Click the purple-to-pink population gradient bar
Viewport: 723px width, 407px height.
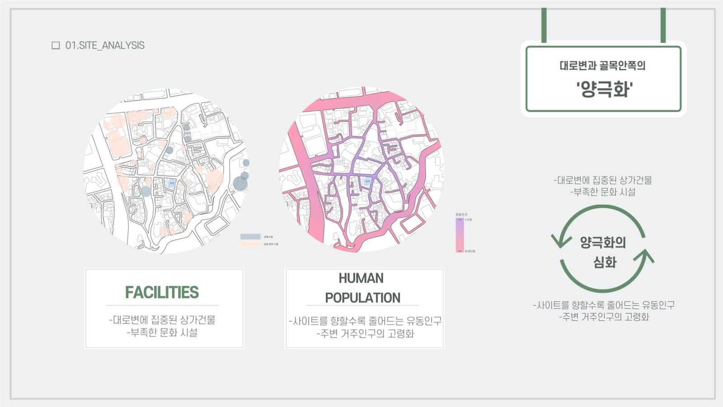[x=460, y=235]
